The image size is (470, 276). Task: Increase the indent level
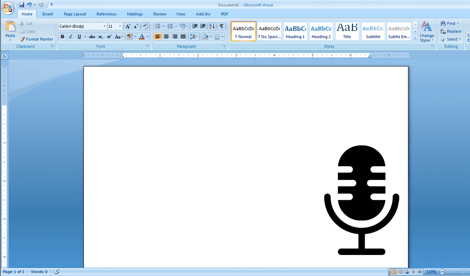click(202, 26)
